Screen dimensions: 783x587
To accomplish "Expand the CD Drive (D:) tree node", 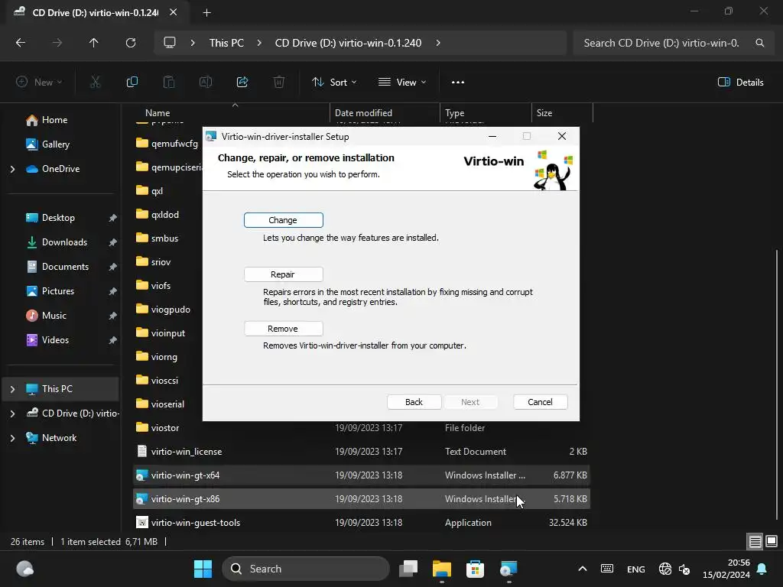I will [x=12, y=413].
